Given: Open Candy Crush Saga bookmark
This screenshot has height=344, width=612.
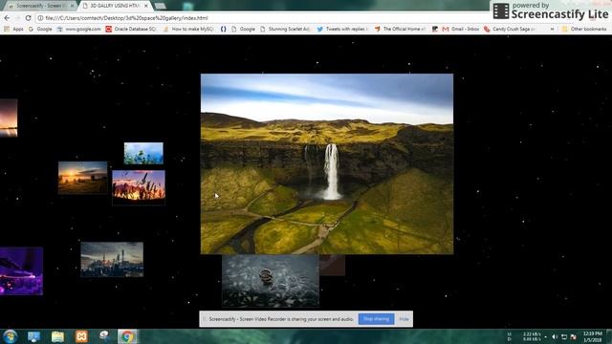Looking at the screenshot, I should click(510, 30).
